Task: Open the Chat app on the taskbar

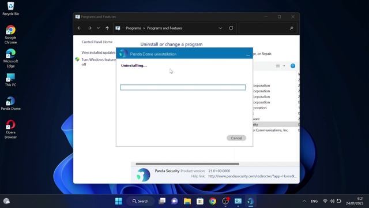Action: 175,201
